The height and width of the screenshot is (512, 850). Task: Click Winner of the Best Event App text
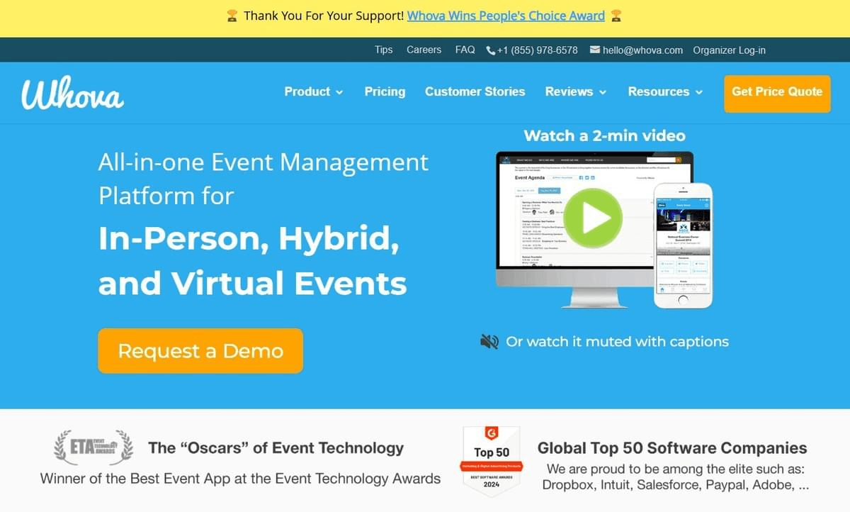pos(240,478)
